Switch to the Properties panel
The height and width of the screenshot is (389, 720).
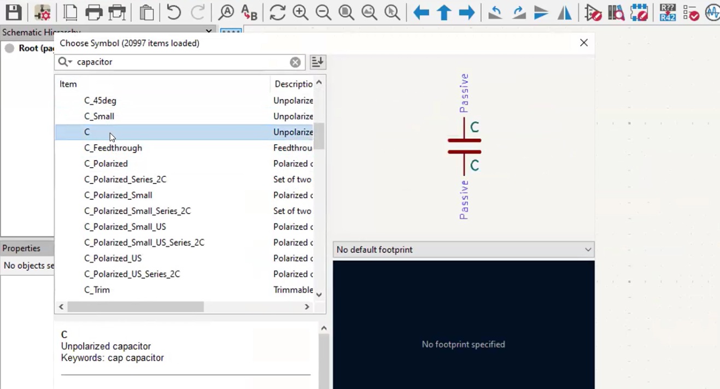21,247
